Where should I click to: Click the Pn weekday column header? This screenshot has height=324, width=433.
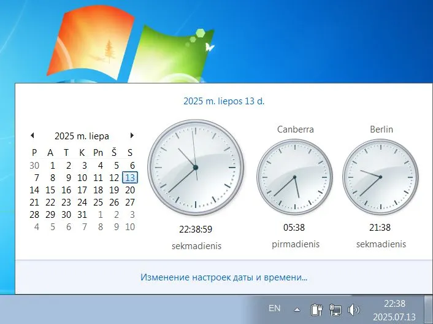pos(98,152)
